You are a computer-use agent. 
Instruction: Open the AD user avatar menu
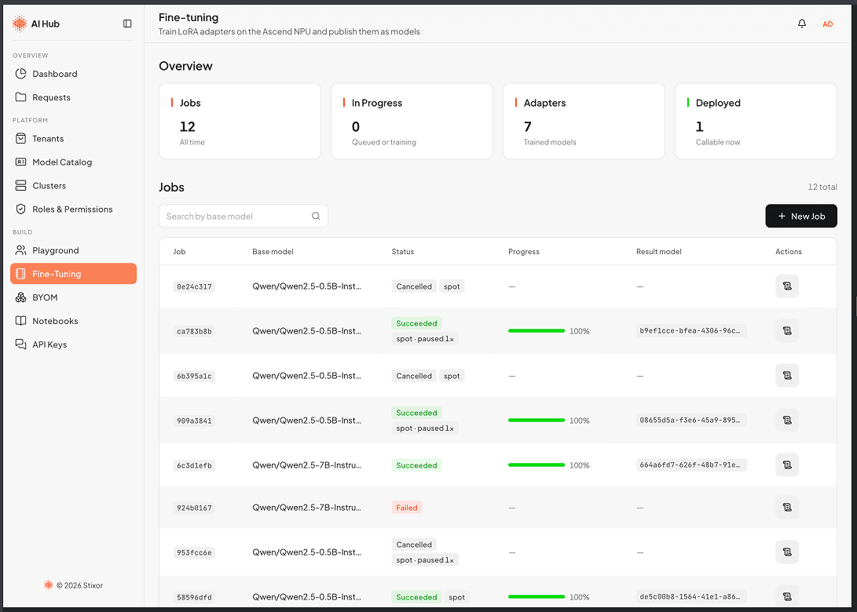pyautogui.click(x=827, y=24)
